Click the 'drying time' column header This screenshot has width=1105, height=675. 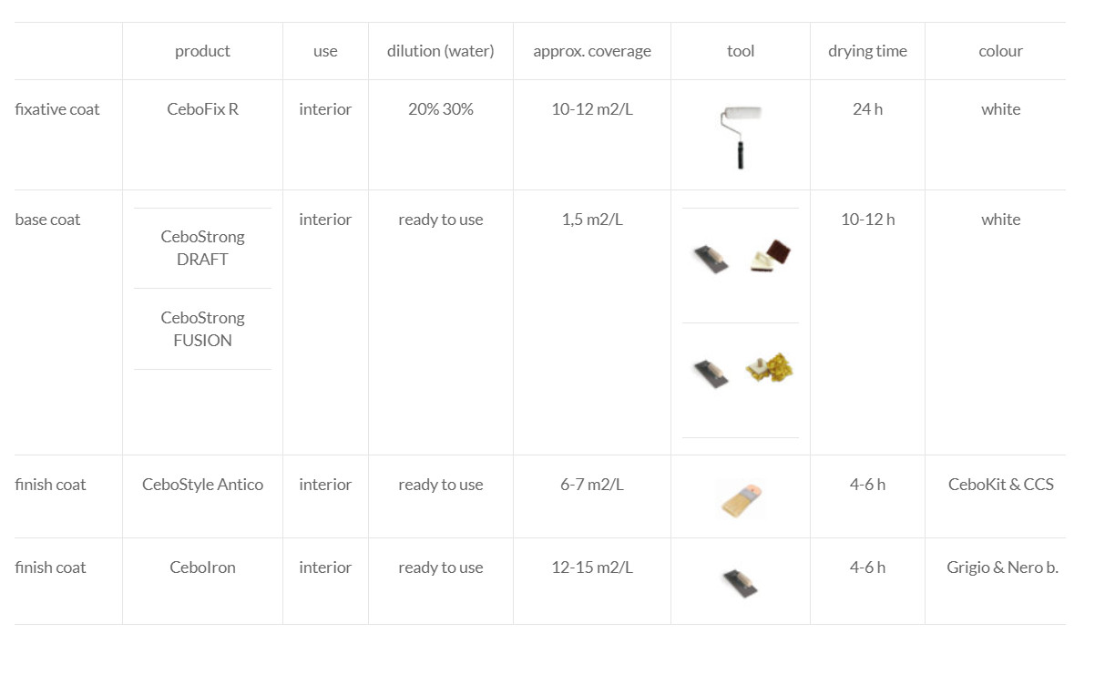tap(867, 51)
